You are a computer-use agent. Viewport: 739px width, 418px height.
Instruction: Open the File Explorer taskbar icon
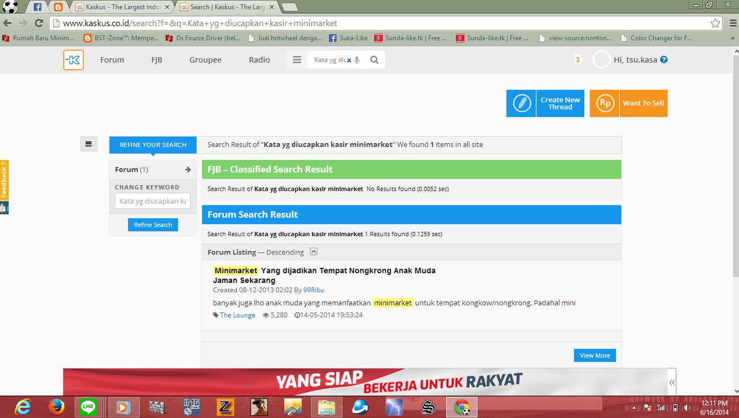(327, 407)
